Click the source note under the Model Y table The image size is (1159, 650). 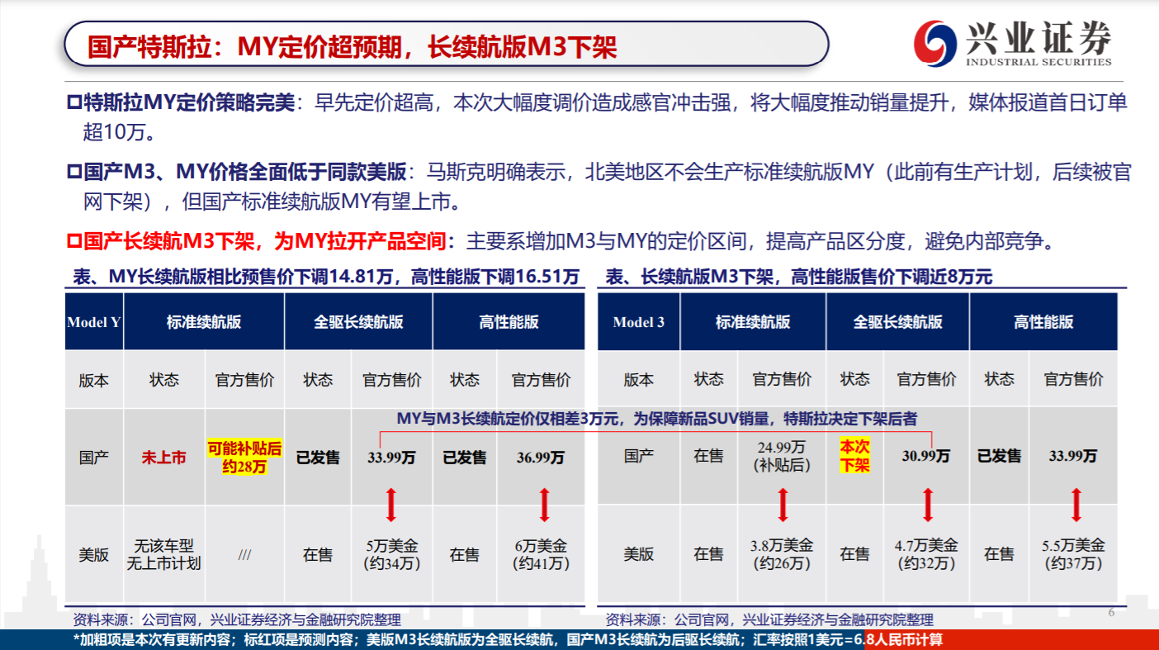tap(237, 619)
